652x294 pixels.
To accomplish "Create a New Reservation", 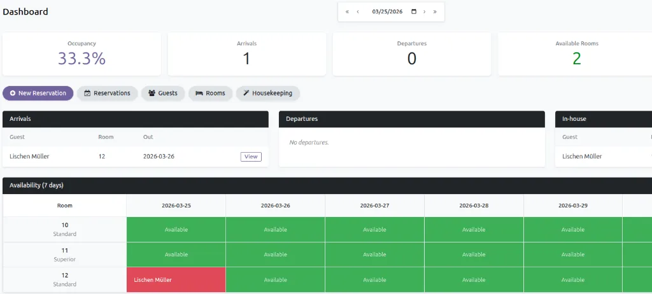I will pos(38,93).
